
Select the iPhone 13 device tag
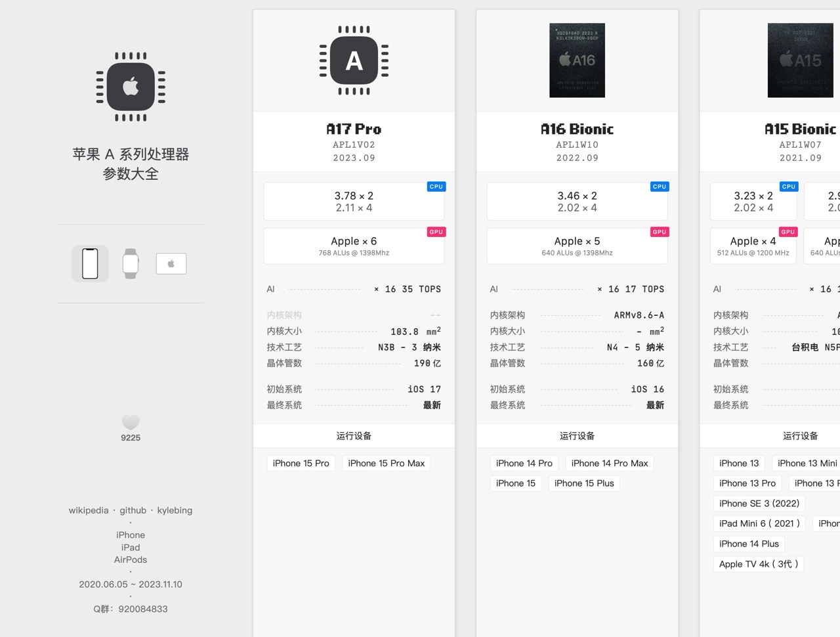coord(739,464)
